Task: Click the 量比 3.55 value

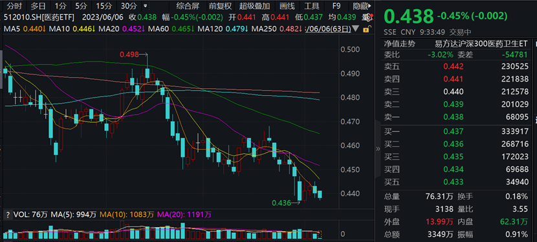Action: coord(521,209)
